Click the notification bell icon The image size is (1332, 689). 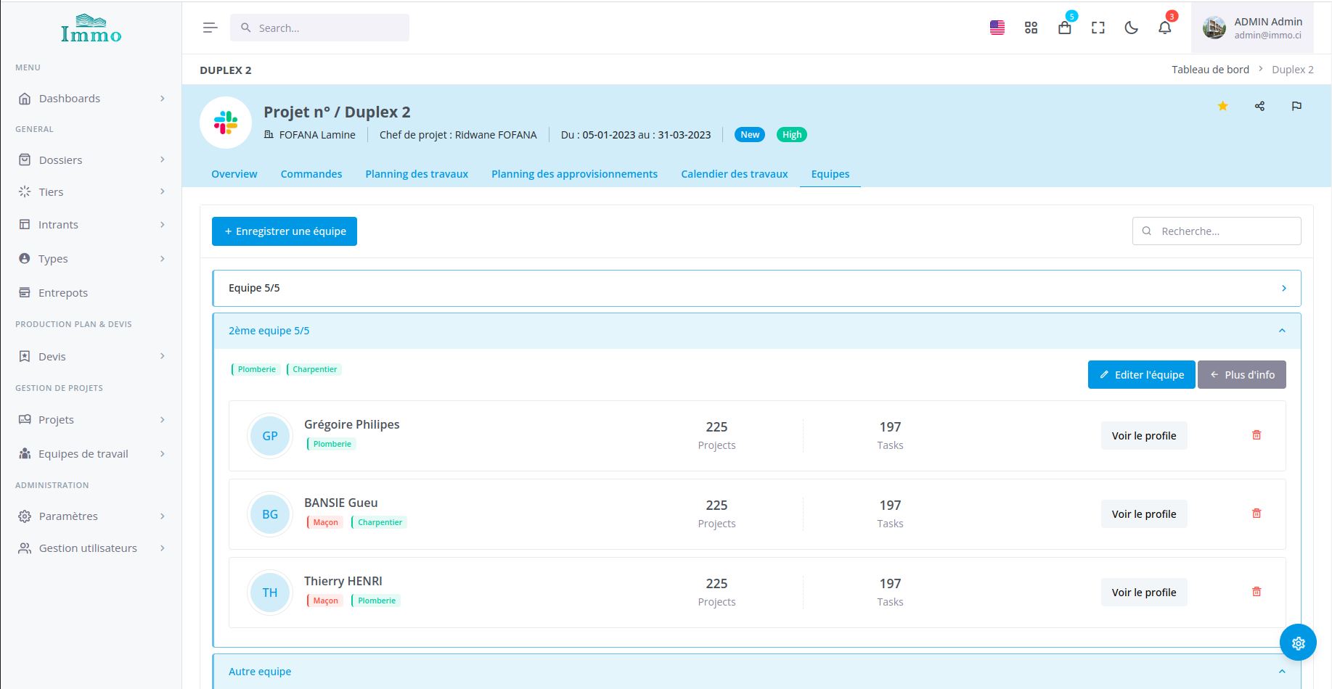click(x=1164, y=28)
